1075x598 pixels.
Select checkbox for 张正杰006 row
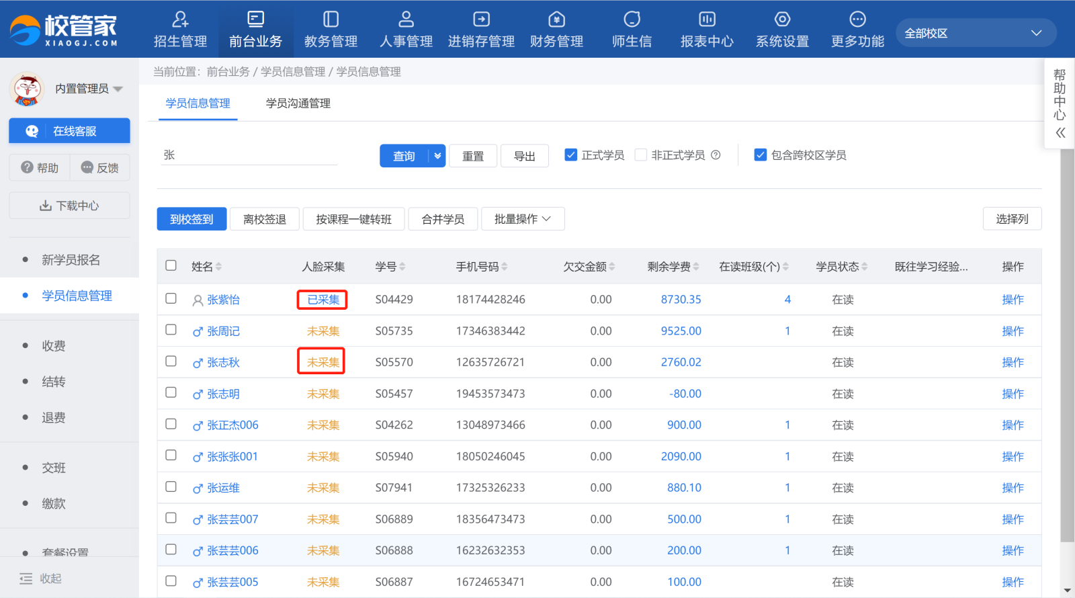point(171,424)
